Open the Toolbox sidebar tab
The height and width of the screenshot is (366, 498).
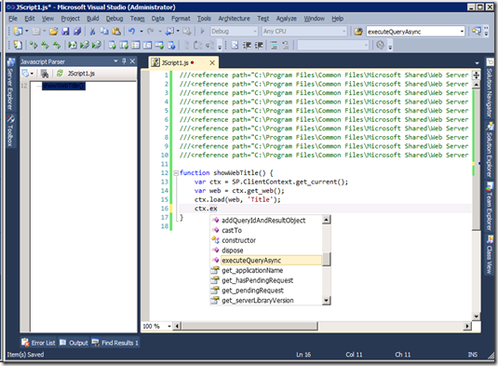(x=10, y=131)
